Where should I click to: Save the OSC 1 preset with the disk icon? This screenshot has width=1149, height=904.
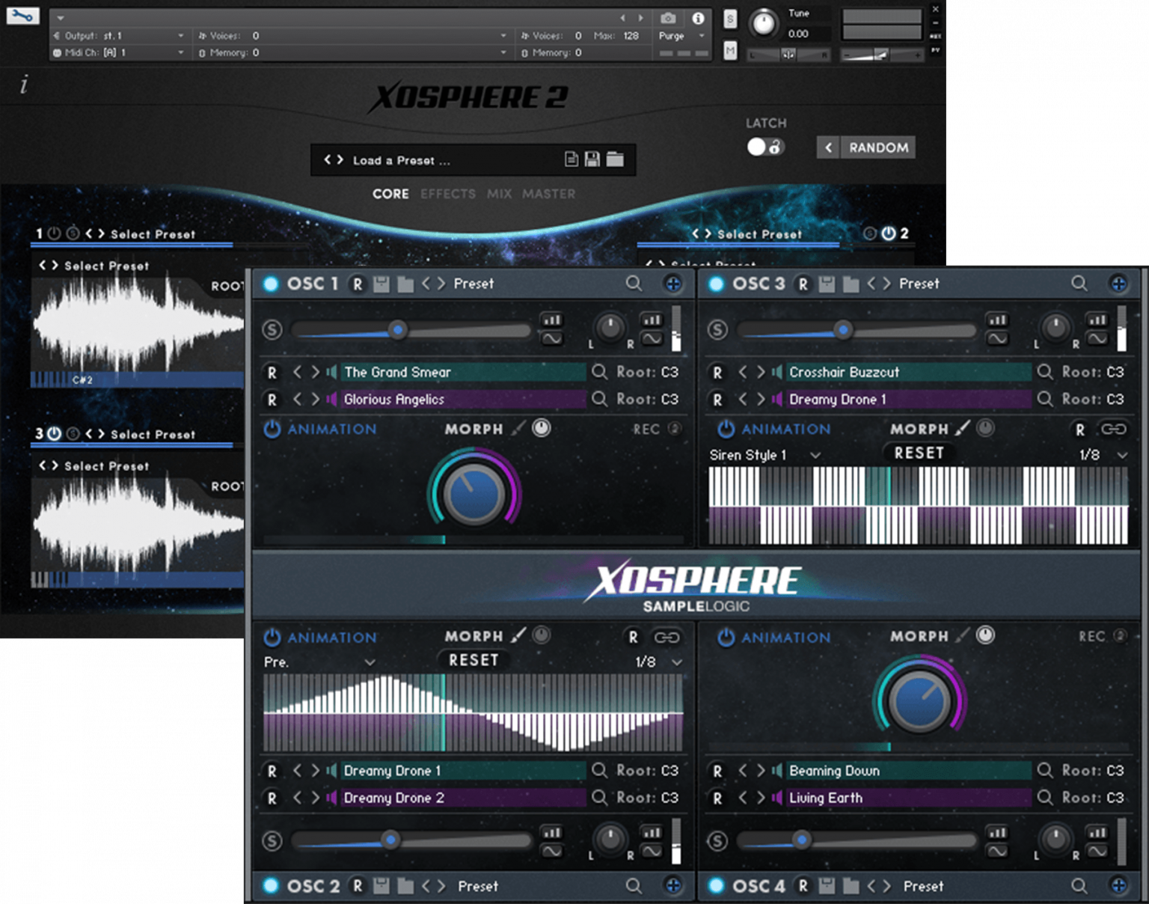pos(383,284)
